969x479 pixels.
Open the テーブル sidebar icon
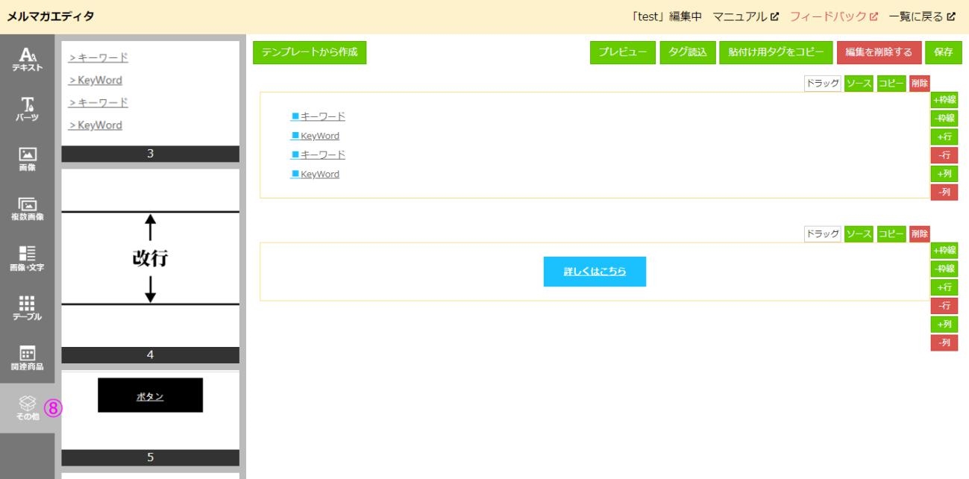(27, 309)
